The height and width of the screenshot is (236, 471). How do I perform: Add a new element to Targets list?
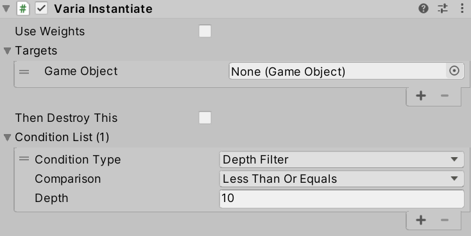421,96
